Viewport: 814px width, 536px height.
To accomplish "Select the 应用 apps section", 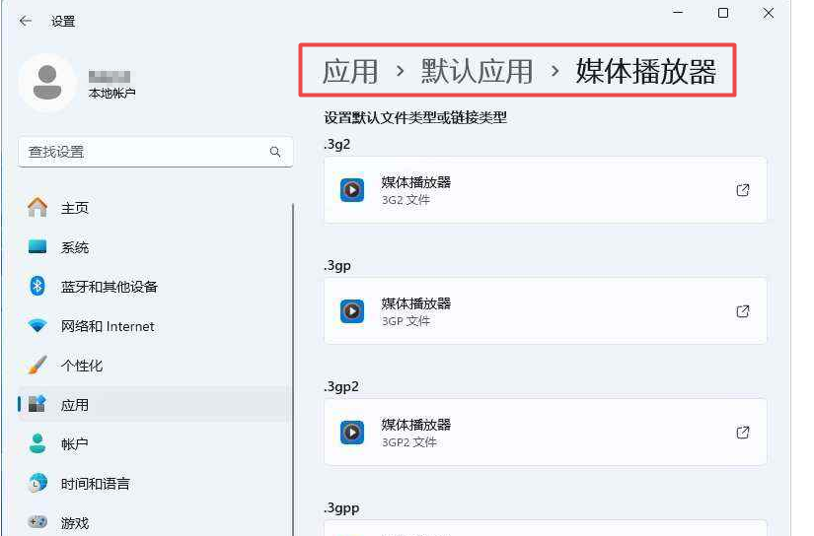I will (x=153, y=404).
